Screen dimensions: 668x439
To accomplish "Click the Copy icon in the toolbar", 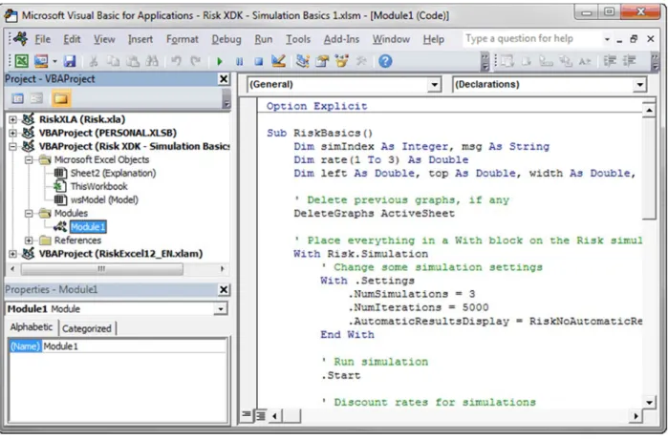I will point(113,61).
